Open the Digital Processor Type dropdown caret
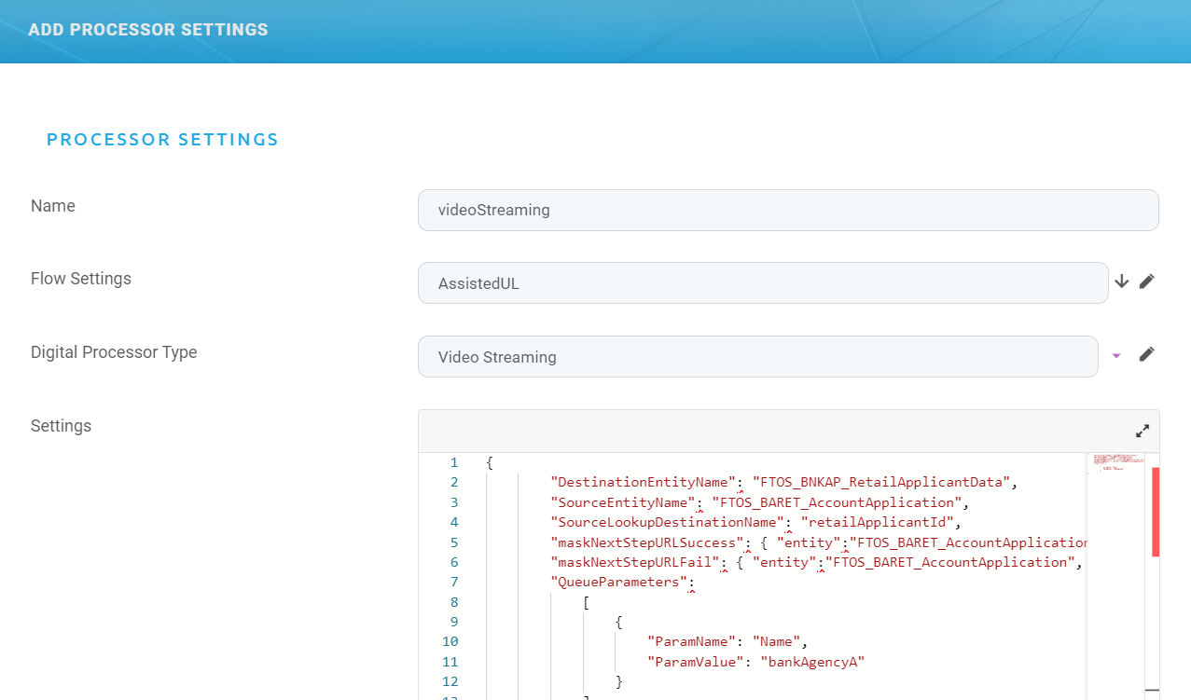The image size is (1191, 700). click(1116, 355)
